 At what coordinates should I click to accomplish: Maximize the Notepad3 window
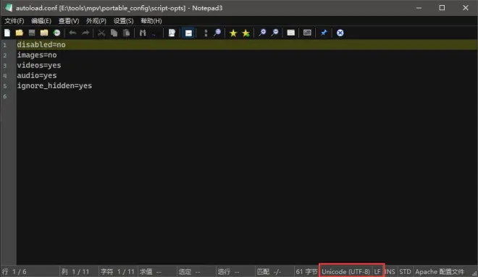point(442,8)
